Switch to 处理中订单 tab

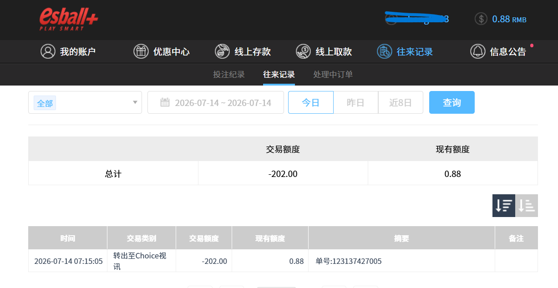333,75
